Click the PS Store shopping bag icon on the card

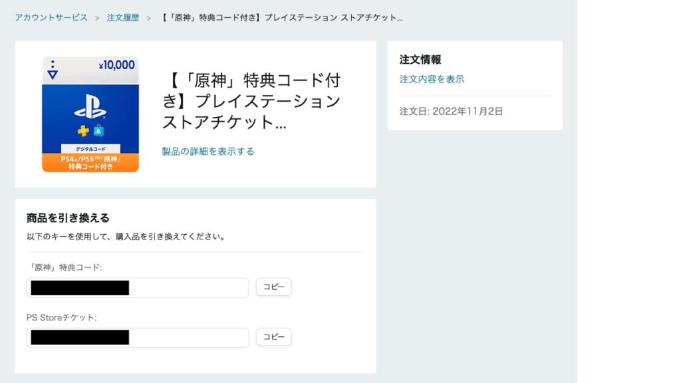point(98,131)
